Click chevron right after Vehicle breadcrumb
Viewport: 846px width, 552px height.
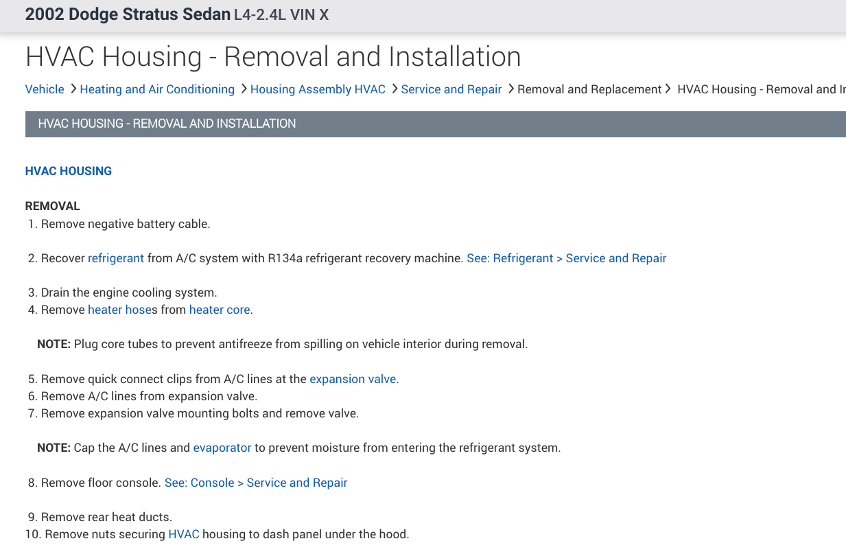coord(72,89)
